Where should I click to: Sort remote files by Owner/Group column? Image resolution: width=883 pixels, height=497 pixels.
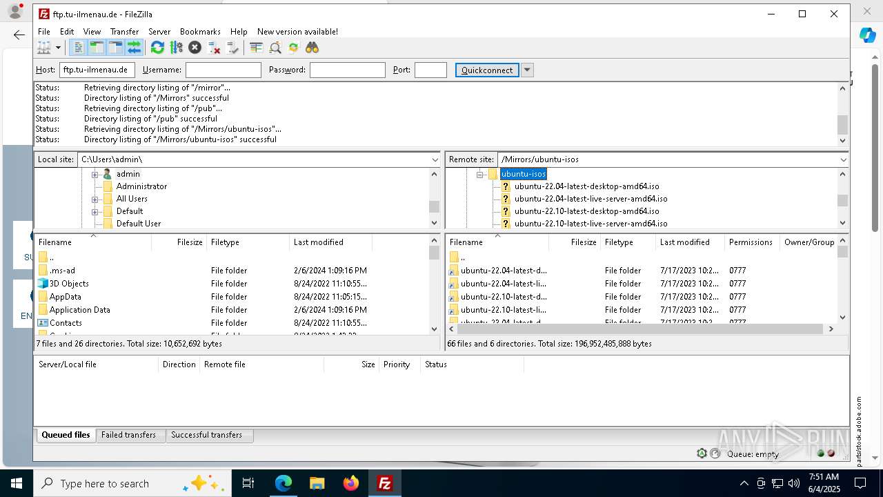click(808, 242)
